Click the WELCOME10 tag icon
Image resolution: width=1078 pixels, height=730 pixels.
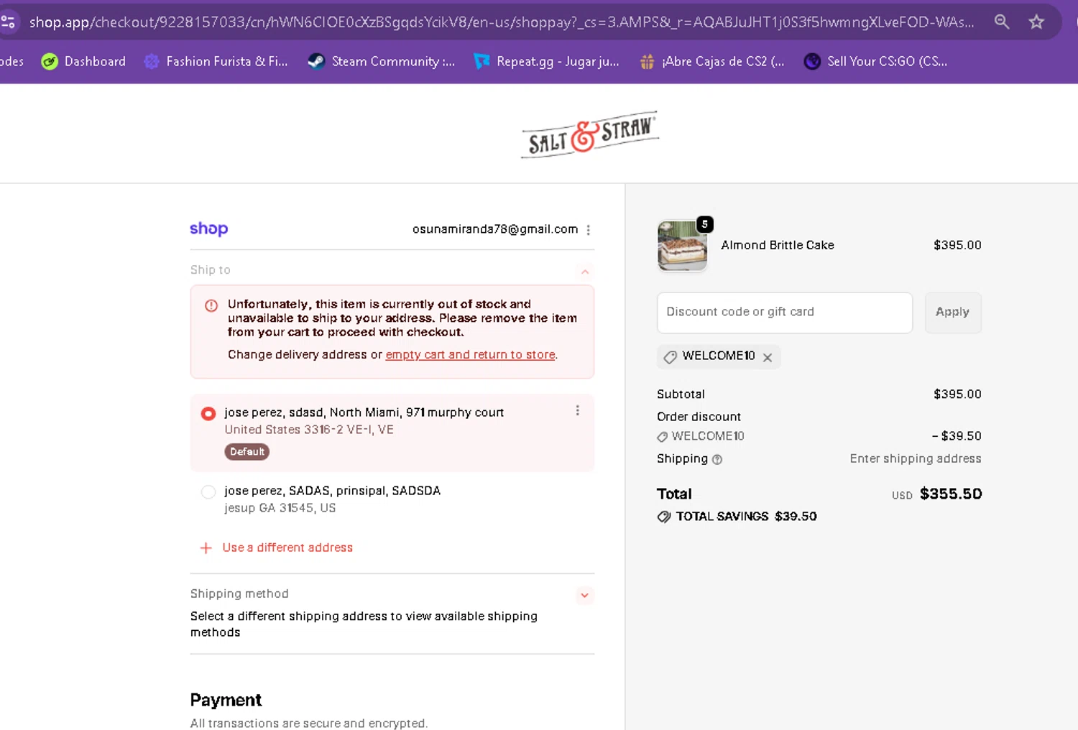670,357
